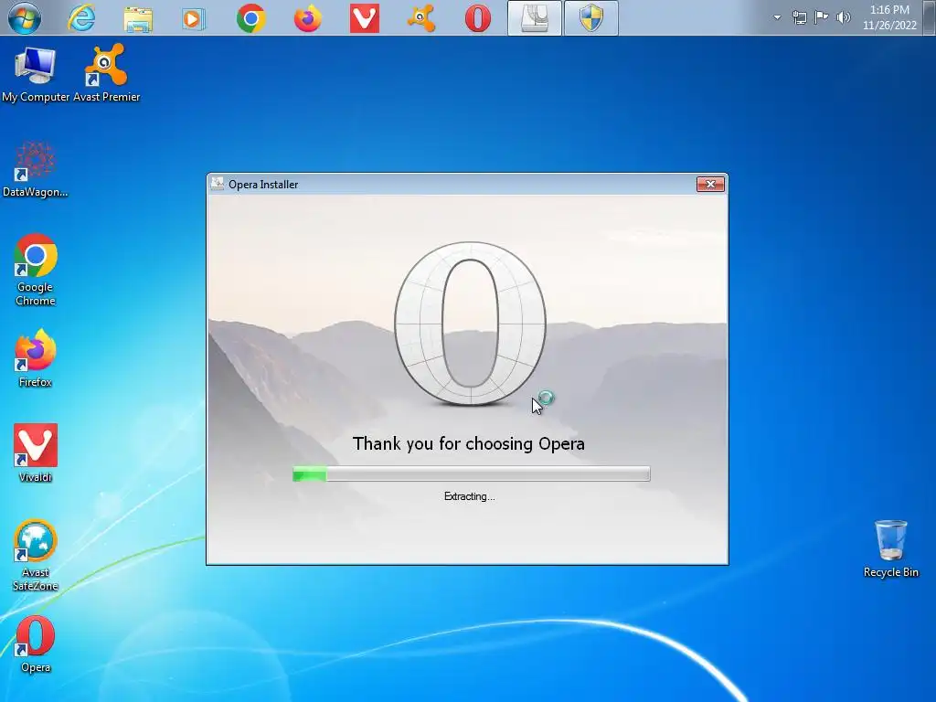Launch Opera from the taskbar
936x702 pixels.
[478, 18]
